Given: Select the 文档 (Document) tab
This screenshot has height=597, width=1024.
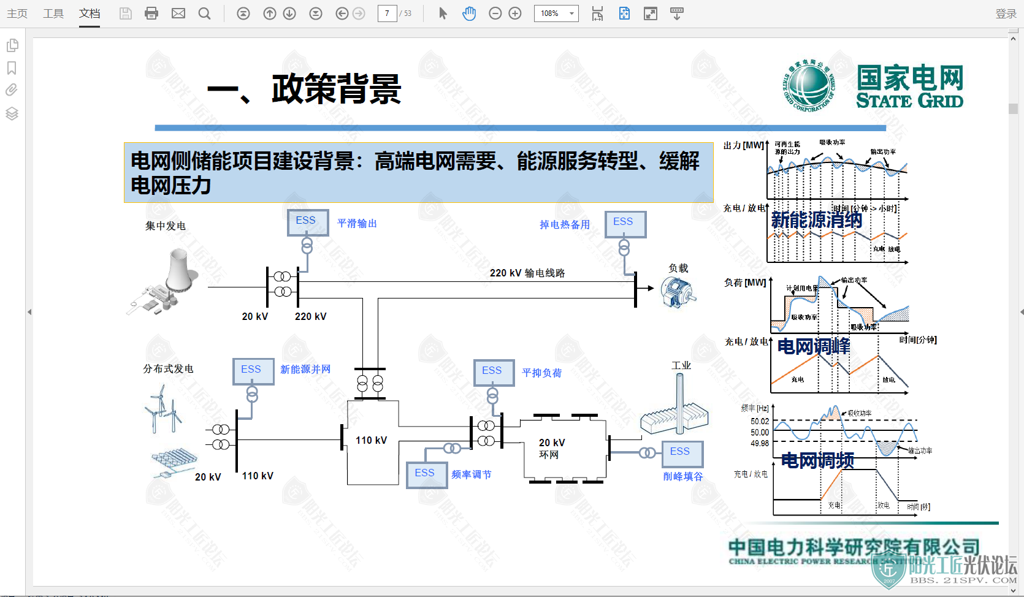Looking at the screenshot, I should [x=90, y=13].
